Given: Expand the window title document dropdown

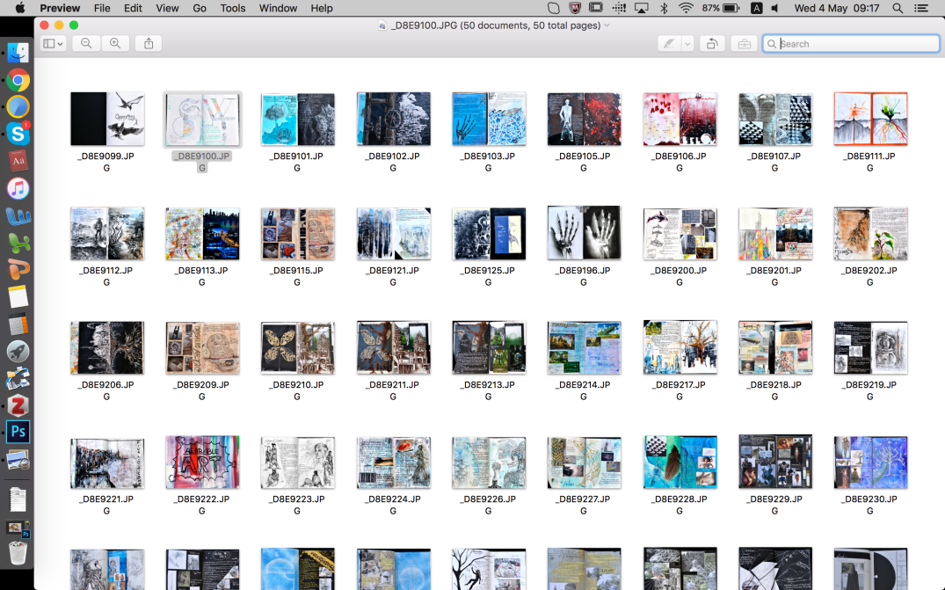Looking at the screenshot, I should point(607,25).
